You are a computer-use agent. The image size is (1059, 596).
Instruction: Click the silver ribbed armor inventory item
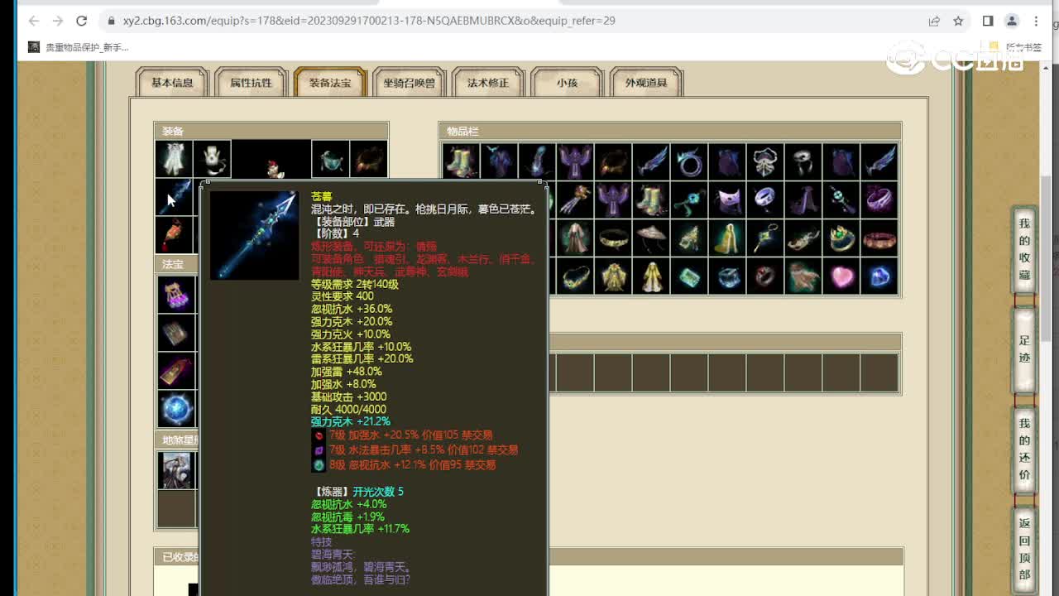point(765,162)
